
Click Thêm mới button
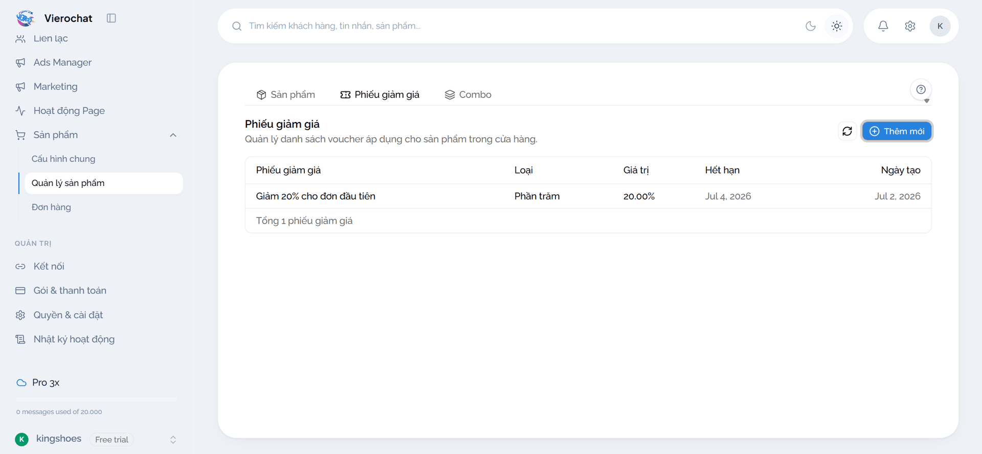point(897,131)
